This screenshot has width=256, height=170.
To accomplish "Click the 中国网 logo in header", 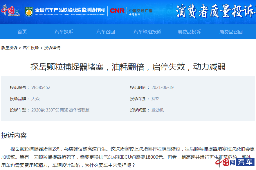I will [10, 11].
